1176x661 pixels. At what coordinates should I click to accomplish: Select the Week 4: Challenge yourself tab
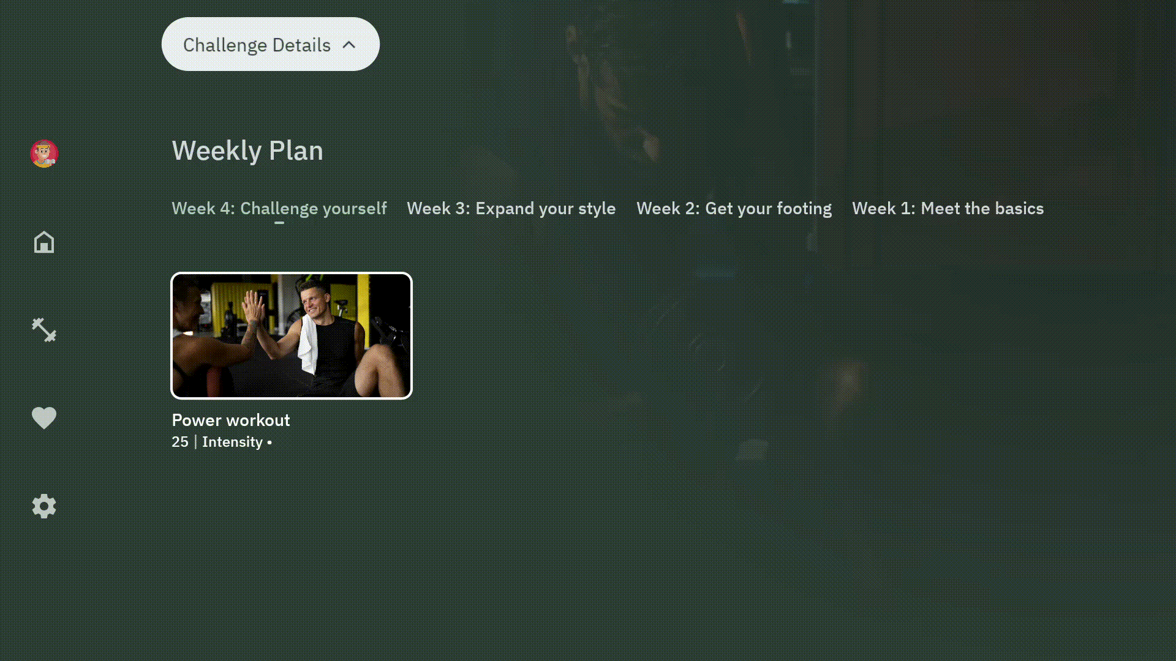279,209
